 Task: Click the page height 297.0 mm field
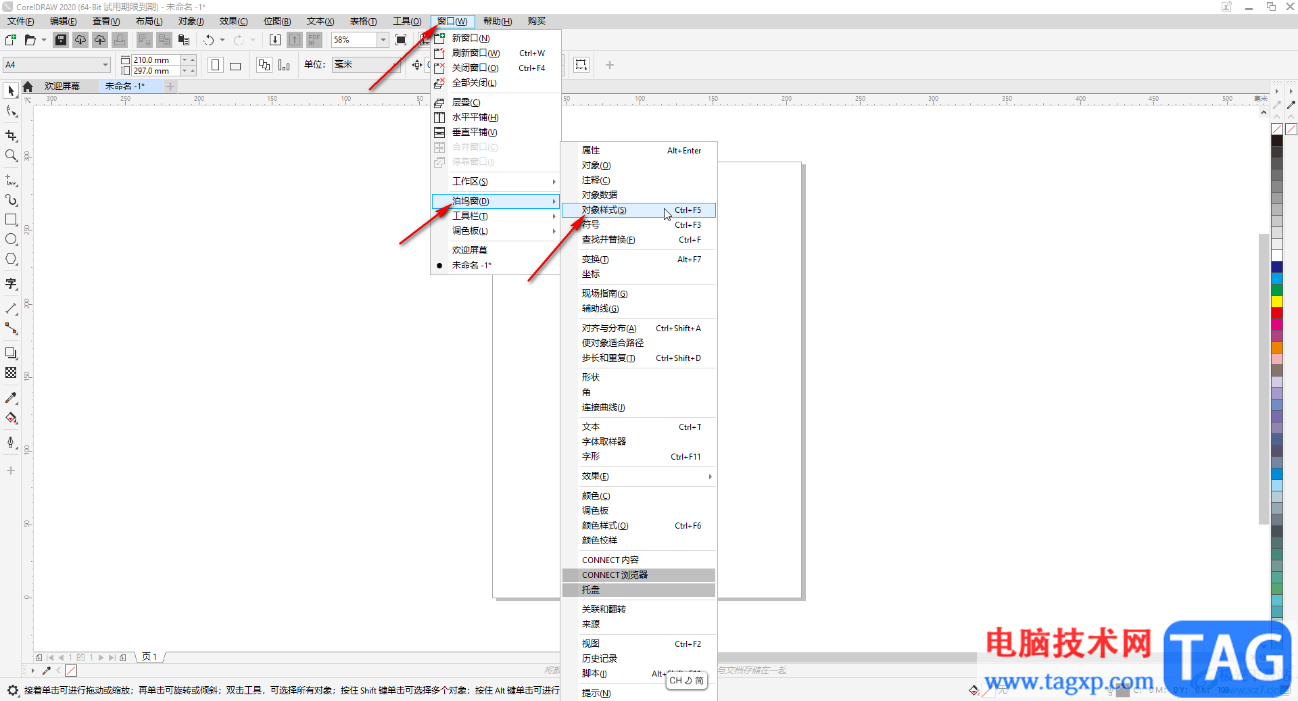coord(155,71)
